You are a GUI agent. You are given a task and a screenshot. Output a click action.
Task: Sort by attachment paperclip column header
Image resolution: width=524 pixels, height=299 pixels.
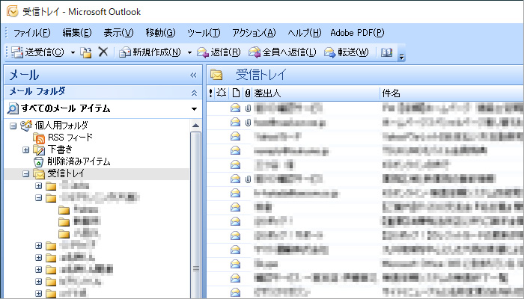[247, 93]
